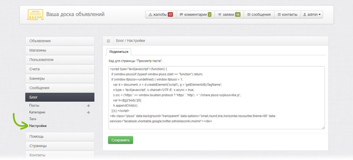Click the green 16 orders badge
This screenshot has width=353, height=160.
pyautogui.click(x=238, y=15)
